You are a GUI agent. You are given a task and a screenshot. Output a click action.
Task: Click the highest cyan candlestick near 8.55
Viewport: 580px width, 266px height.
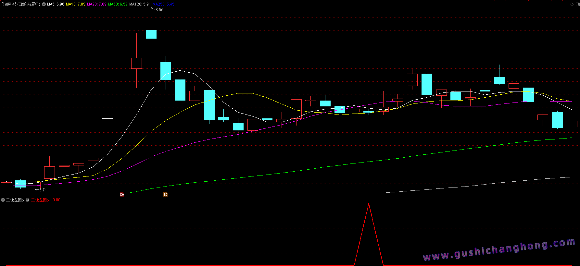[x=151, y=34]
